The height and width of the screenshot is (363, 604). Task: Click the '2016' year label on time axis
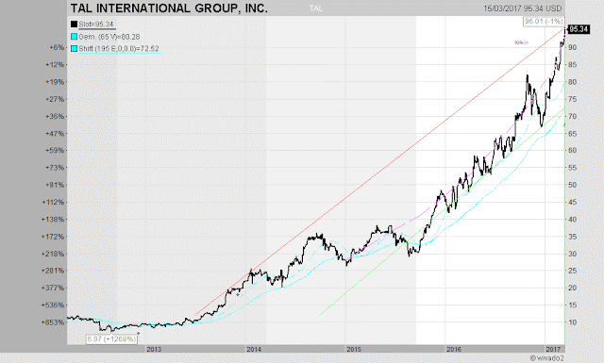454,349
